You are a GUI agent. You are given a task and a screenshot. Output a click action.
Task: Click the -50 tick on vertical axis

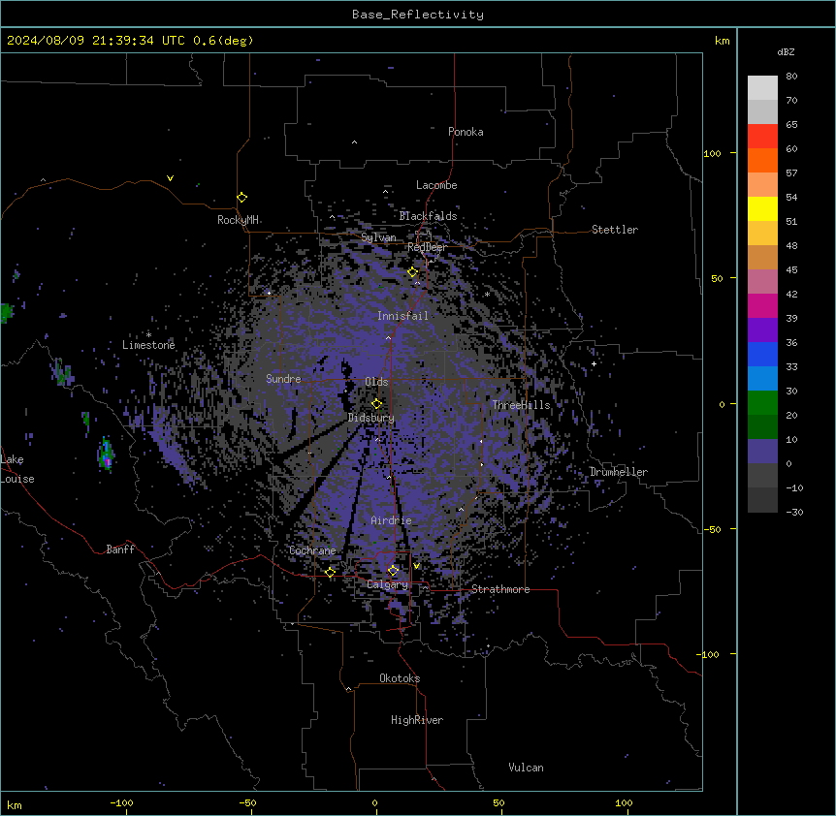(712, 529)
